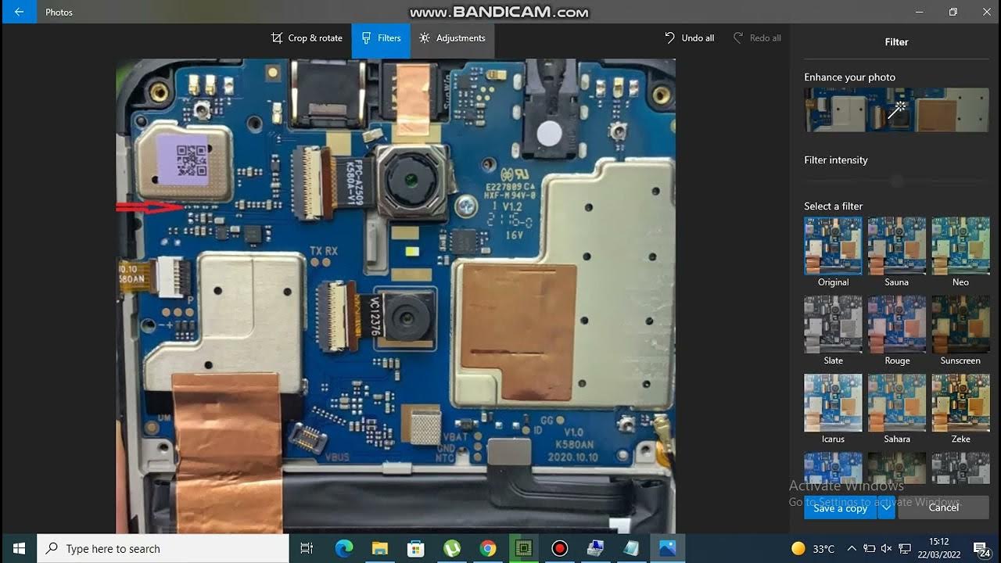Apply the Zeke filter
1001x563 pixels.
point(960,402)
